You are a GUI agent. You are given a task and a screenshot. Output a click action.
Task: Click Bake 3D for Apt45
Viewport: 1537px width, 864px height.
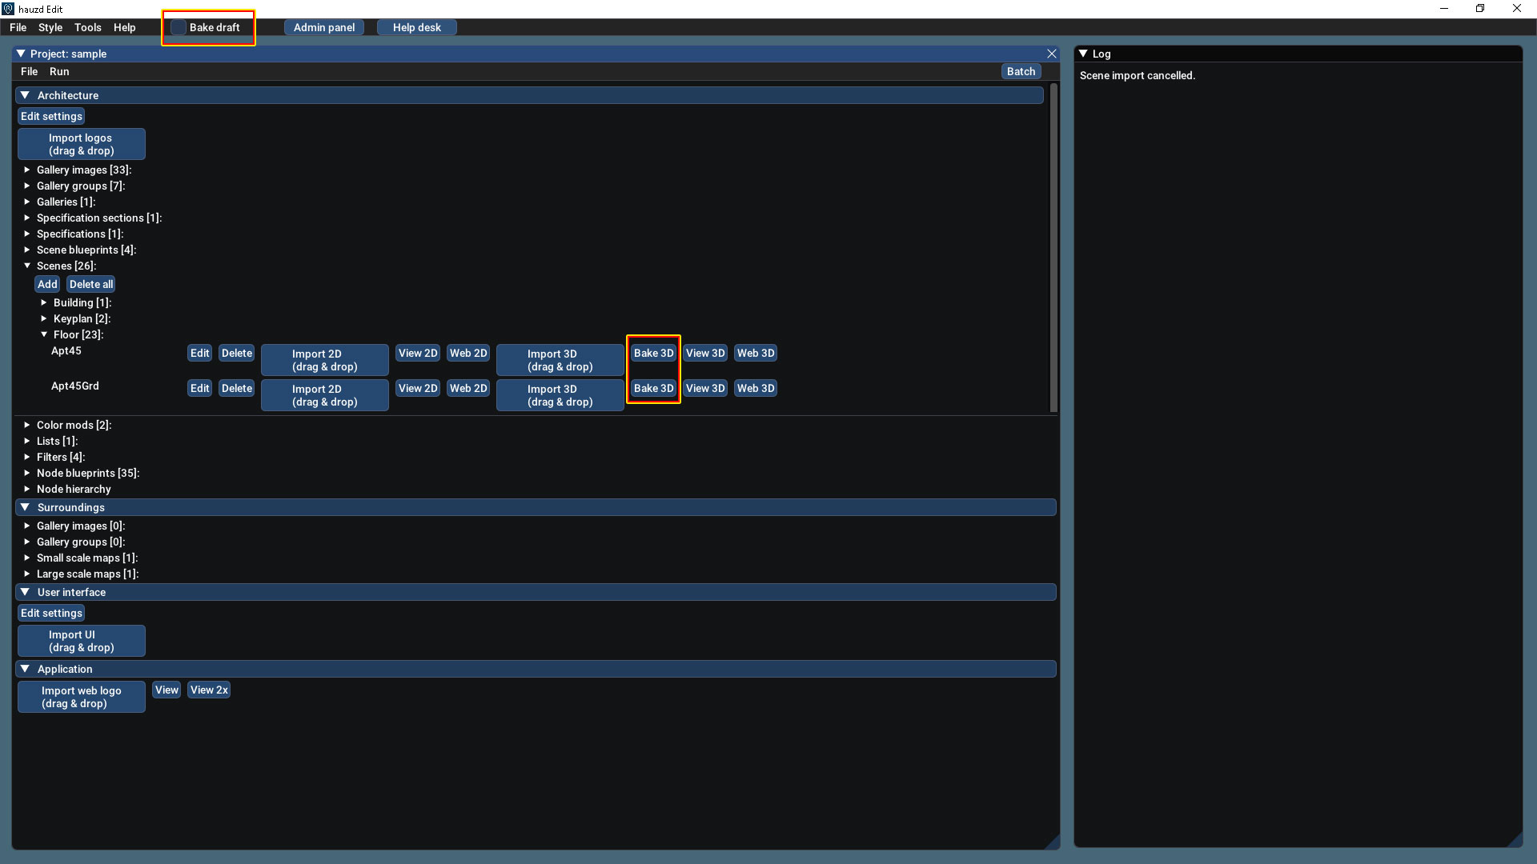click(653, 353)
